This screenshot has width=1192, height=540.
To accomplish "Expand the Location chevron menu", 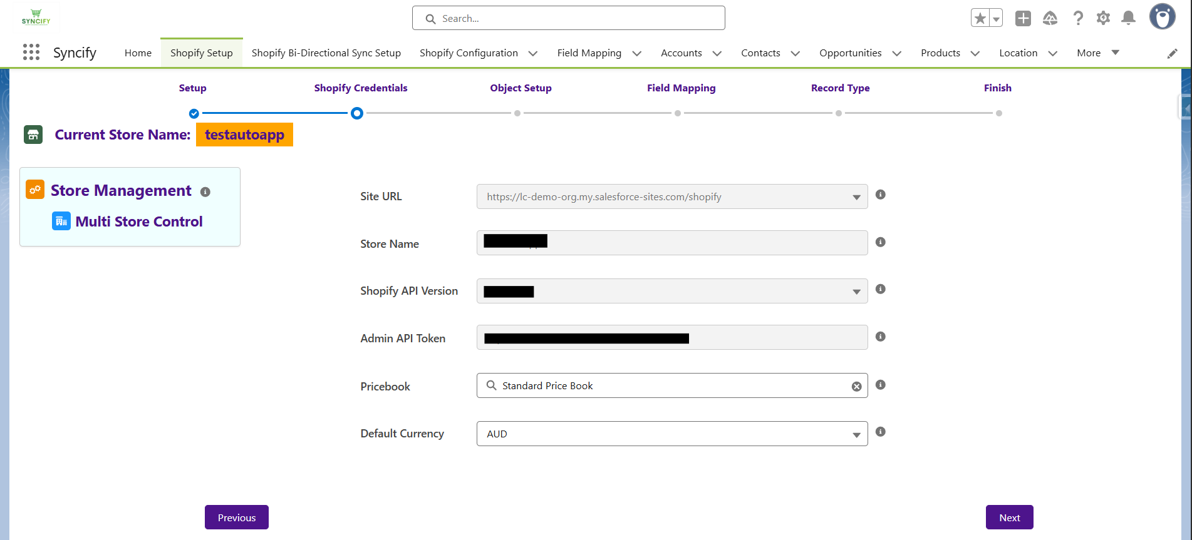I will (x=1053, y=54).
